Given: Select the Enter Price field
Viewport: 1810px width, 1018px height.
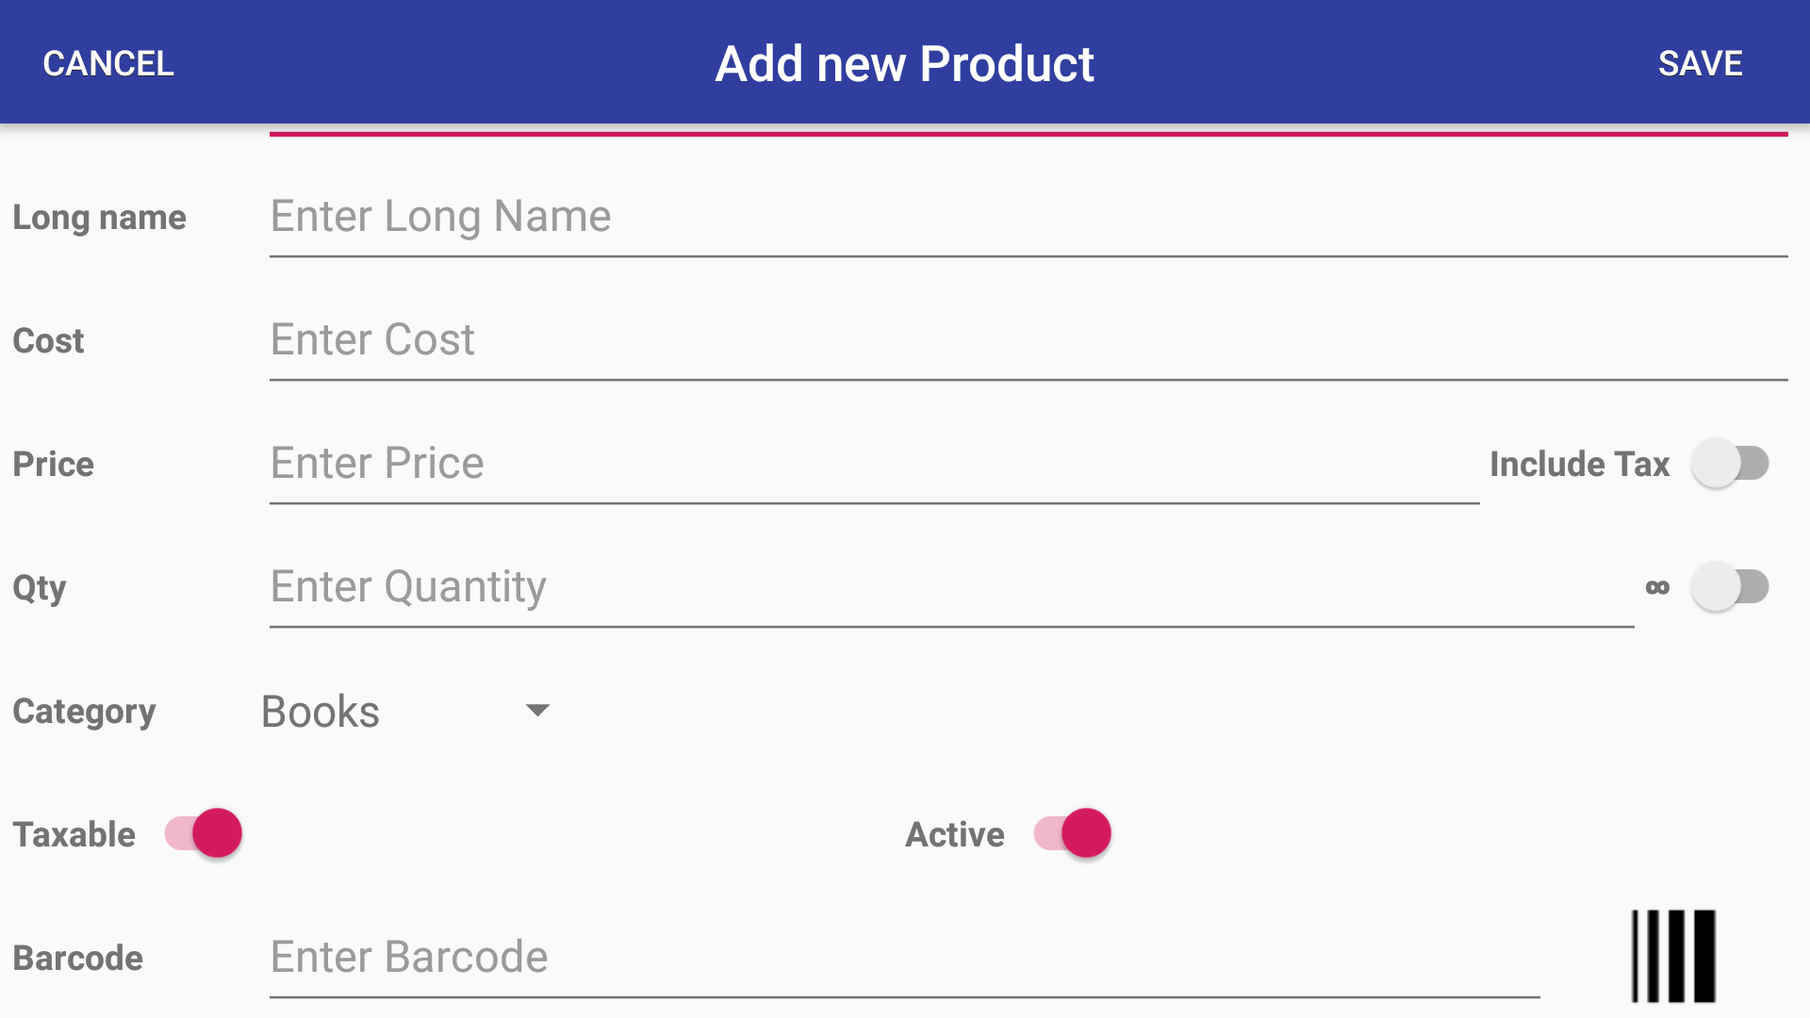Looking at the screenshot, I should pos(874,464).
